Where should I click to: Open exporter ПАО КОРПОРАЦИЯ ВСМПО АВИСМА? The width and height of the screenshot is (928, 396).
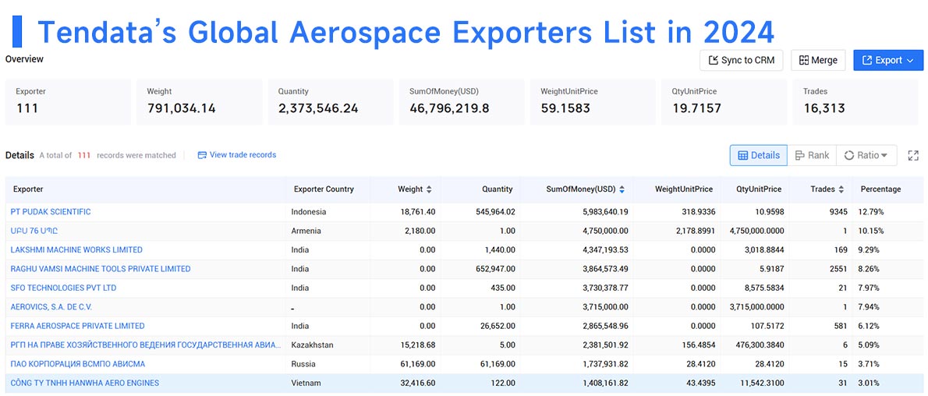tap(77, 363)
